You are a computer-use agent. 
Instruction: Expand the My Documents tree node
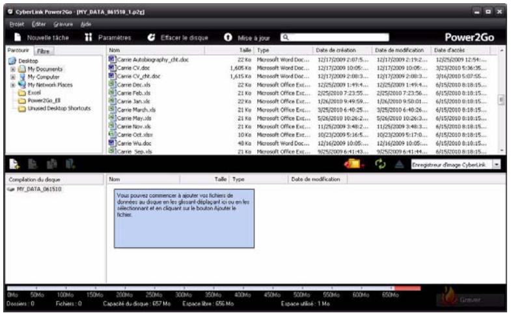click(x=13, y=70)
